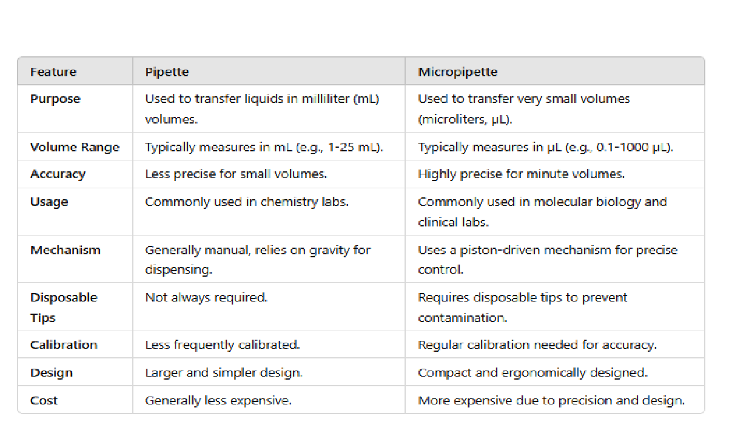729x422 pixels.
Task: Click 'Highly precise for minute volumes' cell
Action: pyautogui.click(x=521, y=174)
